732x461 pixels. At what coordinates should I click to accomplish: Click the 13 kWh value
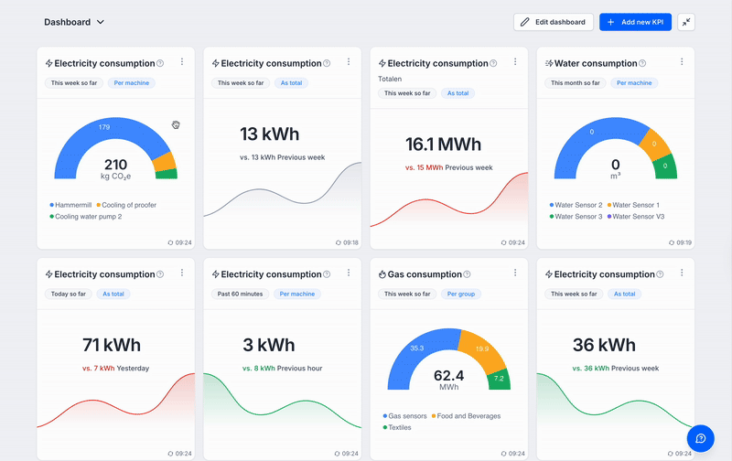(269, 134)
